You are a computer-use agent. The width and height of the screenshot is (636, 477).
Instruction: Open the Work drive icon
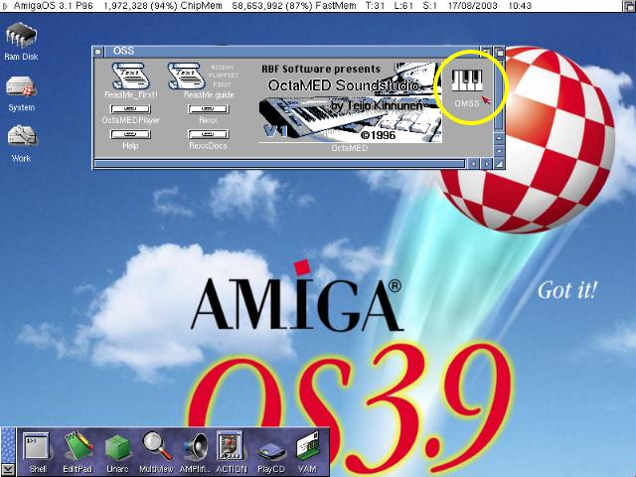[x=22, y=144]
